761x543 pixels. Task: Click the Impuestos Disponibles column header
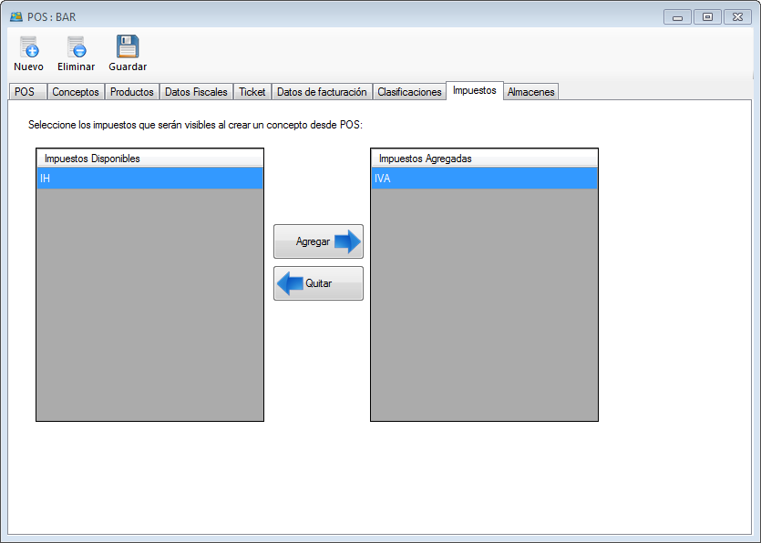149,159
